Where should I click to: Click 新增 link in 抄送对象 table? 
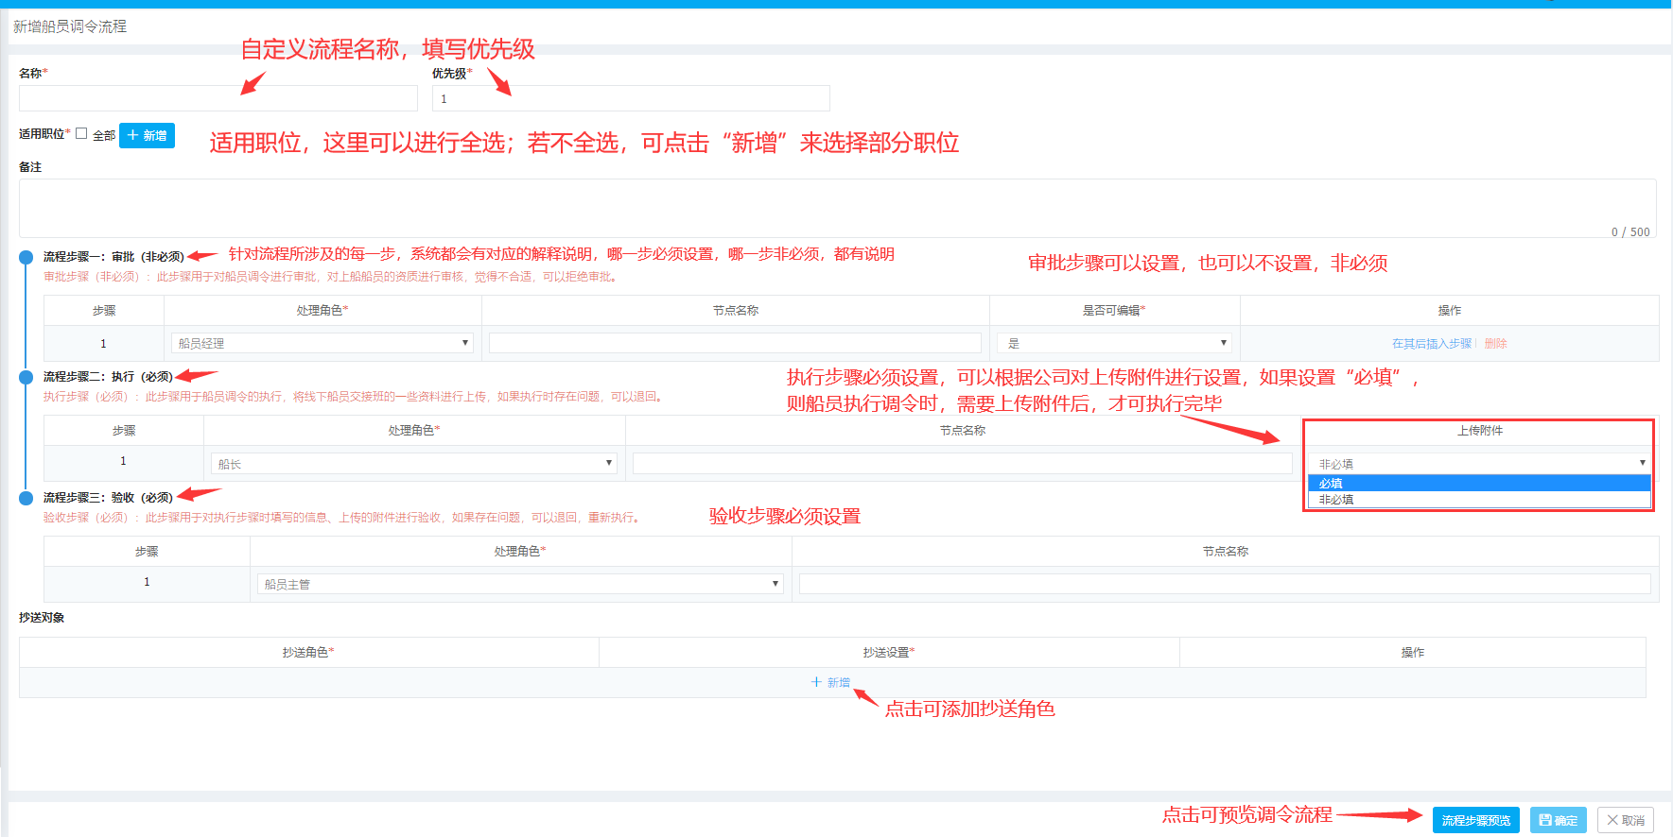(830, 682)
